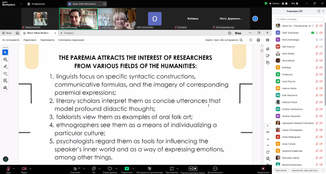Open the bookmarks panel icon
The image size is (326, 174).
point(267,56)
